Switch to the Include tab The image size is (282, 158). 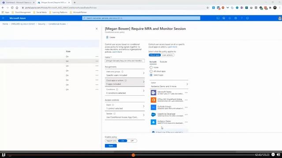[x=153, y=62]
